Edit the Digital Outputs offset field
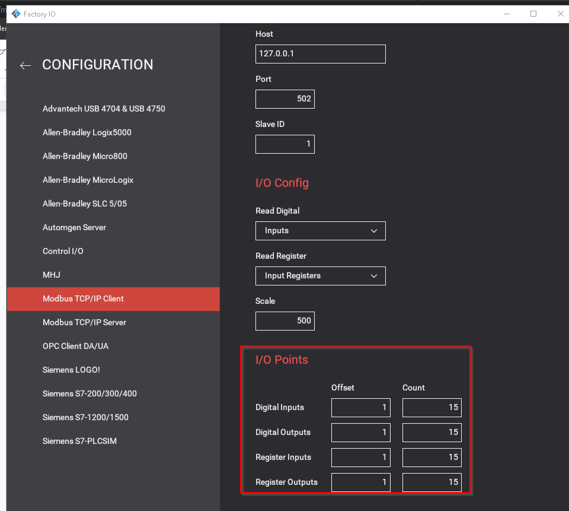This screenshot has height=511, width=569. (361, 433)
